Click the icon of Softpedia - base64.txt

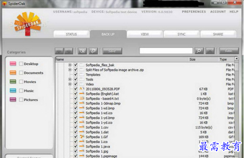(x=82, y=98)
